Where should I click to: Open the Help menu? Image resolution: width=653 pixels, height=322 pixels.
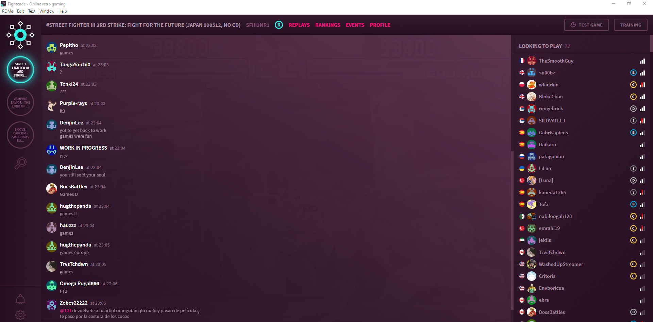[63, 11]
